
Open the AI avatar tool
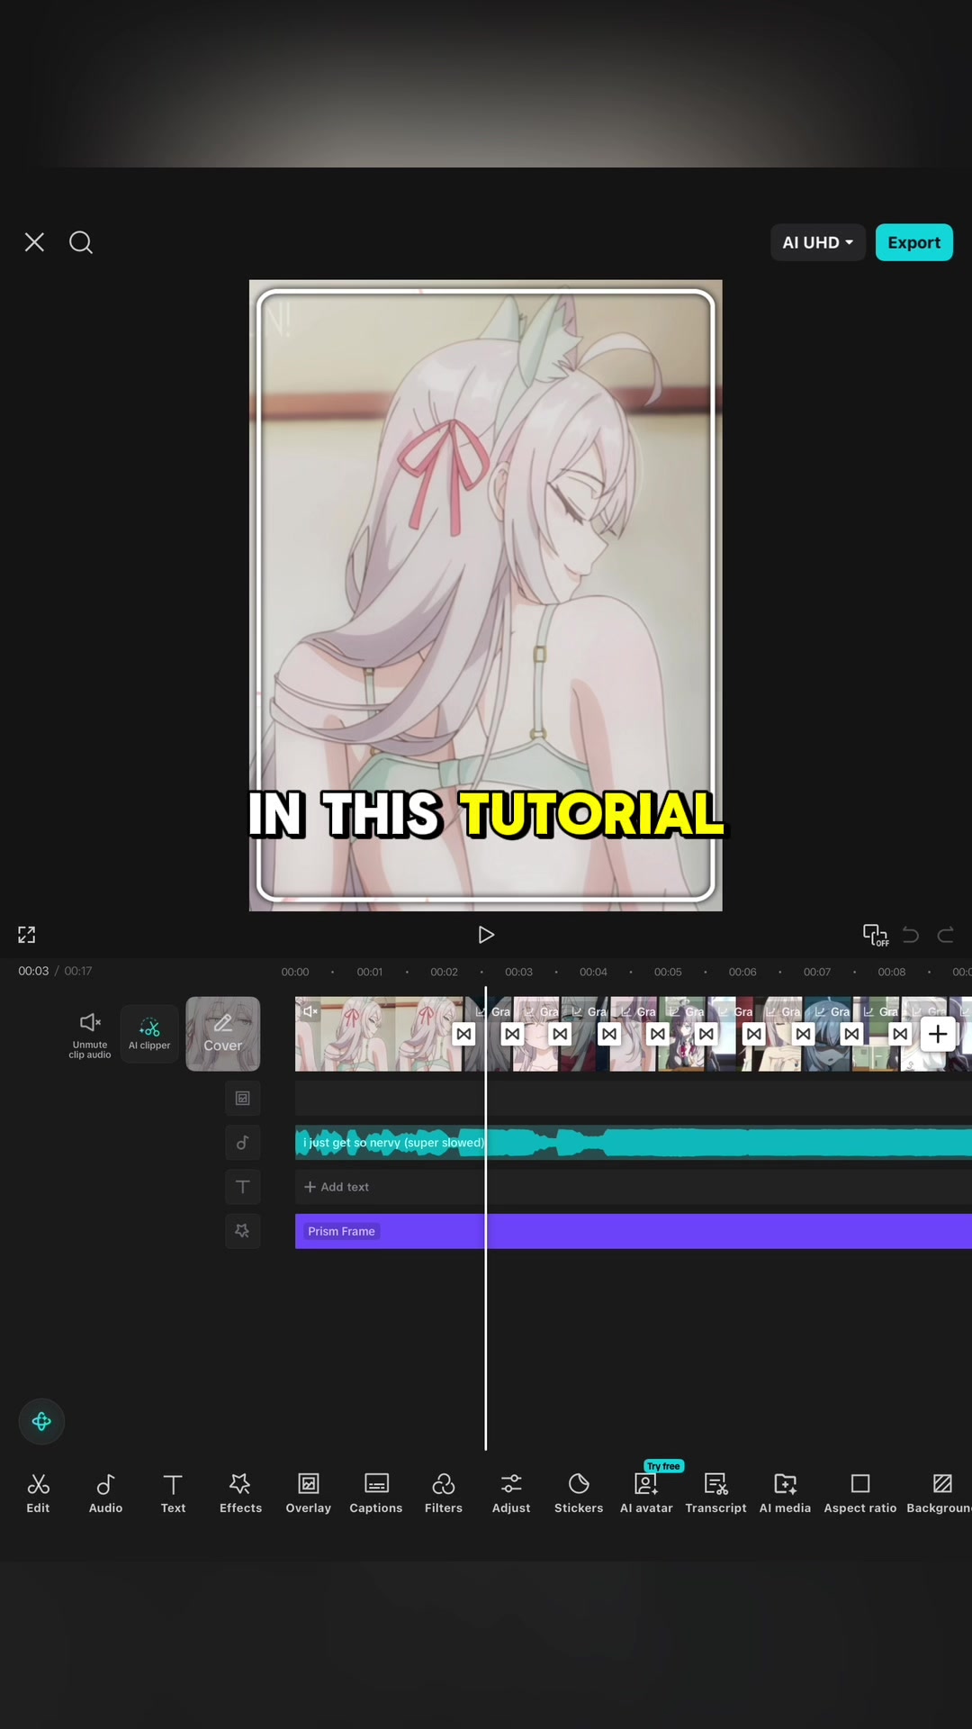(x=646, y=1493)
